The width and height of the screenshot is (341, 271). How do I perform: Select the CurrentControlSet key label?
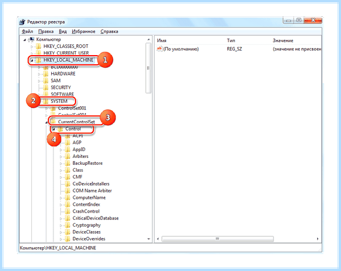(x=76, y=122)
